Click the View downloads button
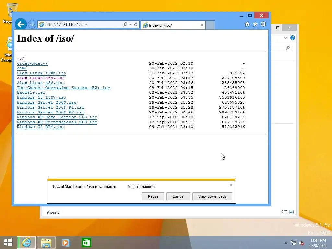Screen dimensions: 332x249 click(x=212, y=196)
